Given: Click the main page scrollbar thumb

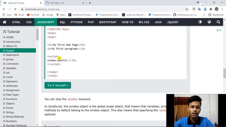Looking at the screenshot, I should coord(225,73).
